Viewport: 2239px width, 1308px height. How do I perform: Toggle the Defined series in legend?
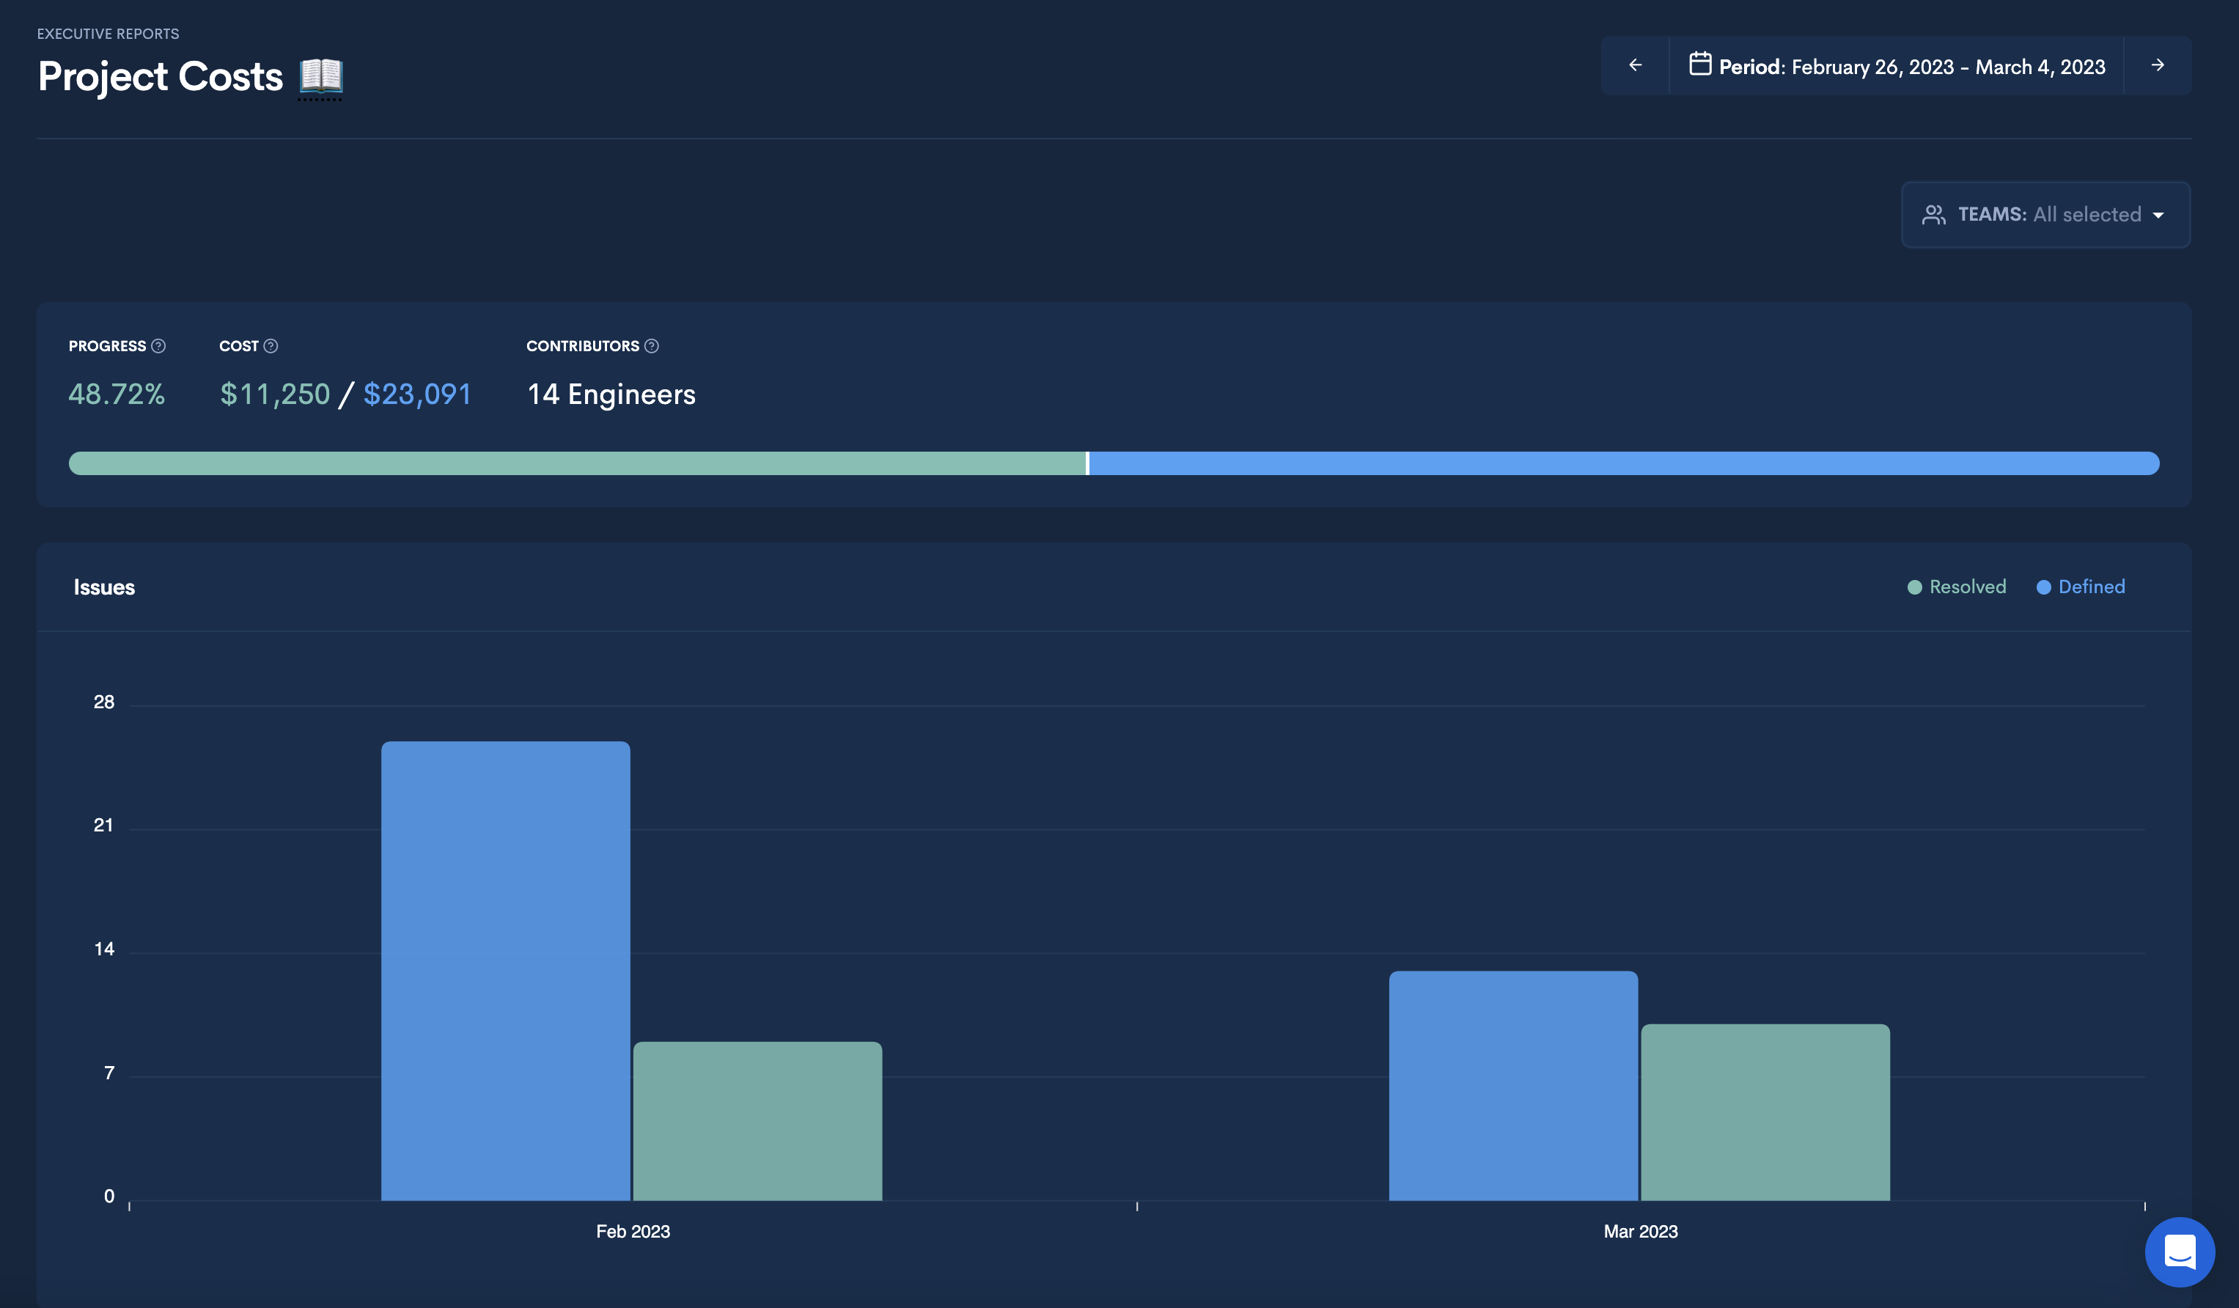coord(2080,587)
